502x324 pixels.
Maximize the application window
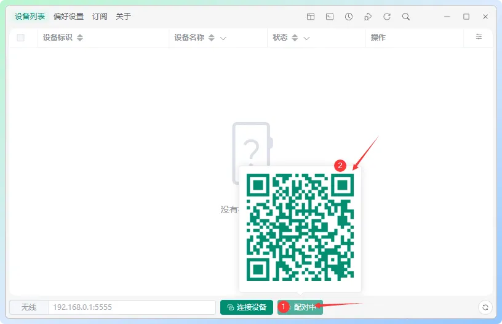[x=466, y=17]
